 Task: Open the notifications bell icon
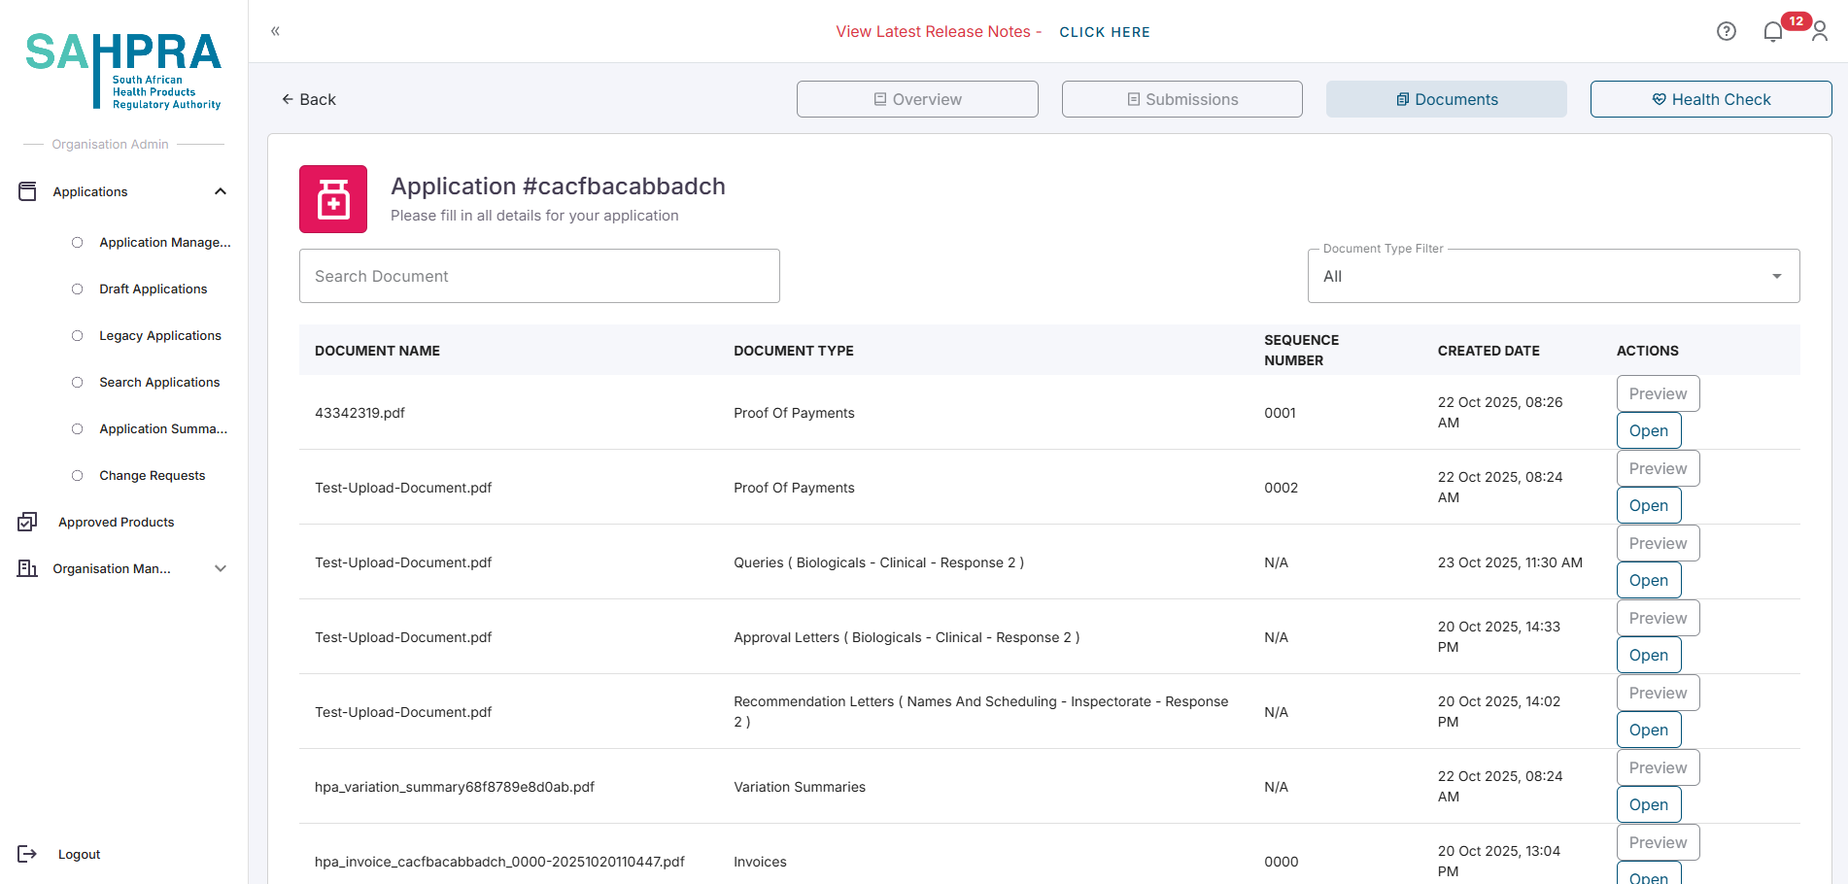[1772, 32]
